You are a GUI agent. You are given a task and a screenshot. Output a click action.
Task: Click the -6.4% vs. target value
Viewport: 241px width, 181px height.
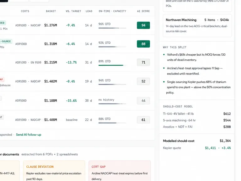(70, 44)
